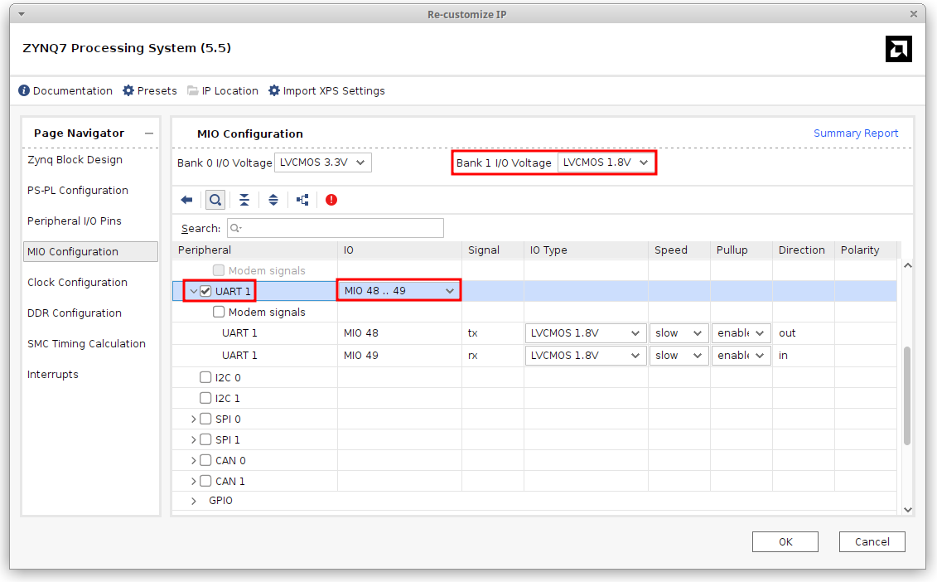Click the tree hierarchy view toolbar icon
This screenshot has height=582, width=937.
tap(302, 200)
